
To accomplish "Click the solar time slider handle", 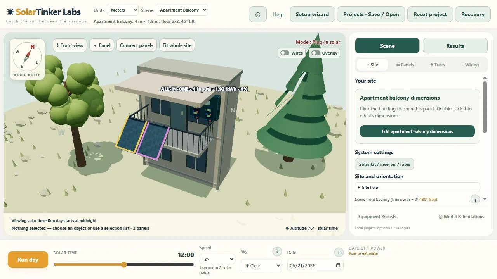I will [124, 265].
